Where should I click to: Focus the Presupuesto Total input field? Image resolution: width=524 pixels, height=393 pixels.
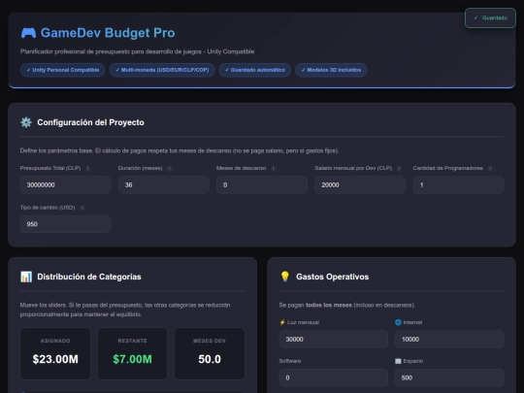[66, 184]
